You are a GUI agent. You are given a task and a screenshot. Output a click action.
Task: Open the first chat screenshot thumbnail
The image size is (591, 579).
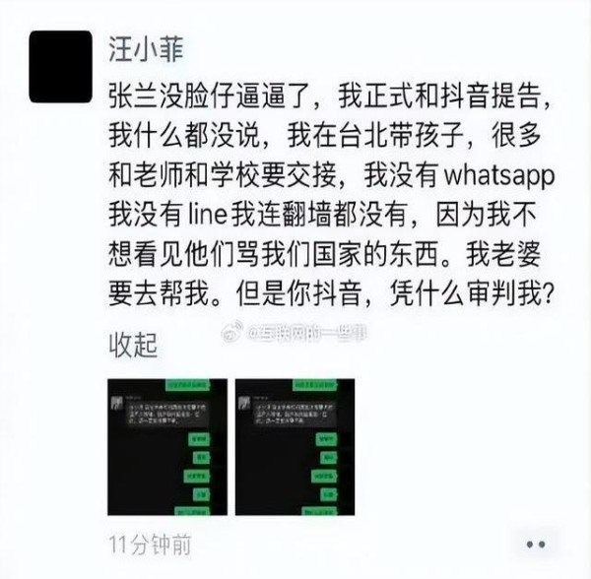click(167, 447)
